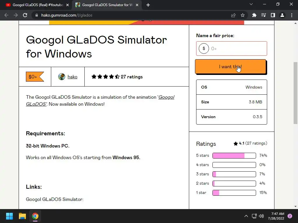Viewport: 298px width, 223px height.
Task: Open the network status tray icon
Action: (x=254, y=216)
